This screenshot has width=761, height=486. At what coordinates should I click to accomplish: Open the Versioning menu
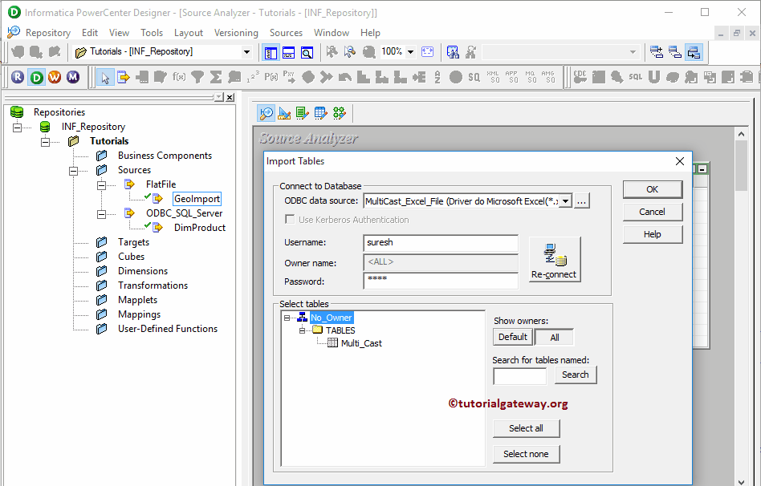(236, 33)
